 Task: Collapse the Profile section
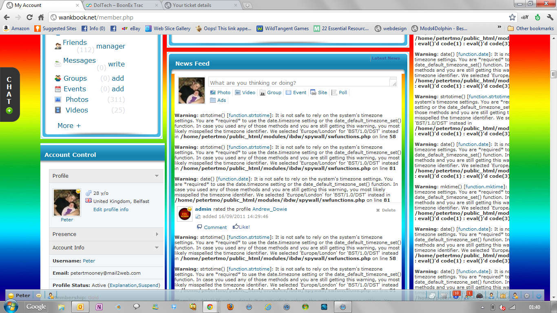coord(157,176)
